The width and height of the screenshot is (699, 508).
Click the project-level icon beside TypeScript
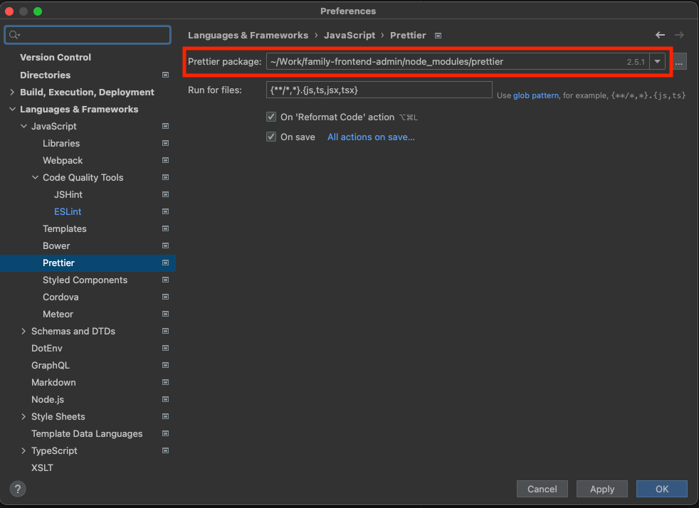[165, 450]
